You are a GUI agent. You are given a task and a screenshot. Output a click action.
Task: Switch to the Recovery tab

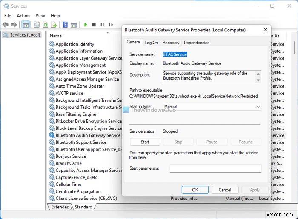point(171,43)
